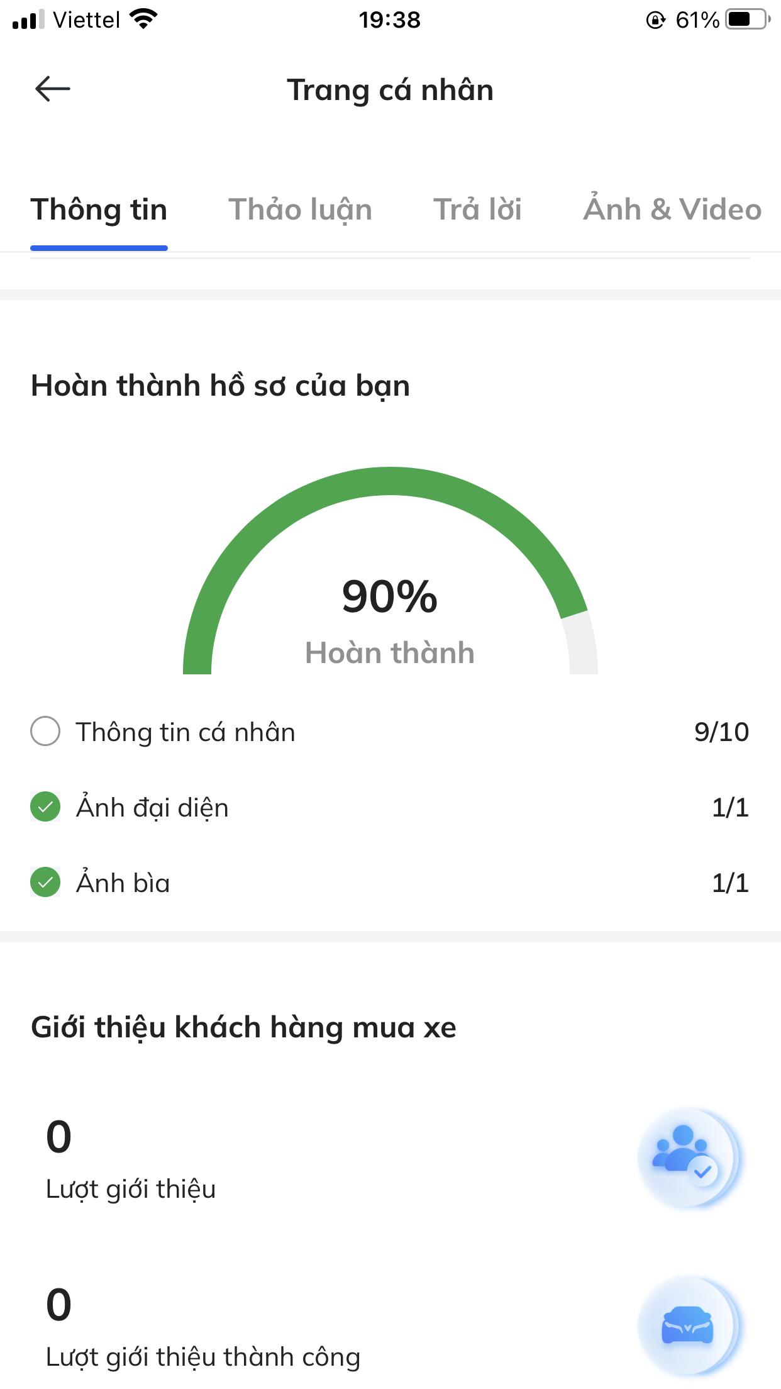Tap the green check beside Ảnh đại diện
The image size is (781, 1389).
(x=45, y=807)
